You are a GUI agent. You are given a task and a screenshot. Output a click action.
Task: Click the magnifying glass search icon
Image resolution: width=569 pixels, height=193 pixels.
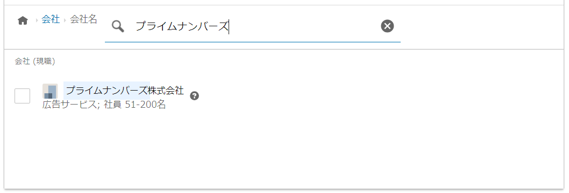(x=118, y=26)
